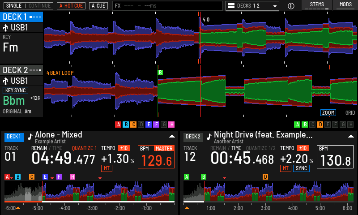Screen dimensions: 358x215
Task: Select gray hot cue D in center row
Action: pos(141,125)
